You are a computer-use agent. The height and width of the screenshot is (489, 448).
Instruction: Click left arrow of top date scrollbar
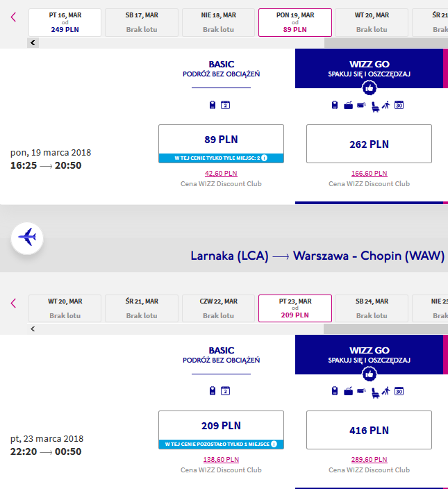(33, 43)
